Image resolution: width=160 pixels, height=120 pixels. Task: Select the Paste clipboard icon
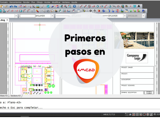pos(2,6)
